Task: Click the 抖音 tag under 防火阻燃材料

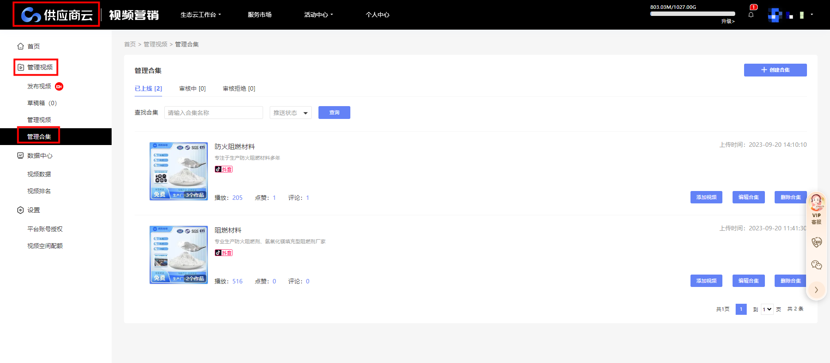Action: [224, 169]
